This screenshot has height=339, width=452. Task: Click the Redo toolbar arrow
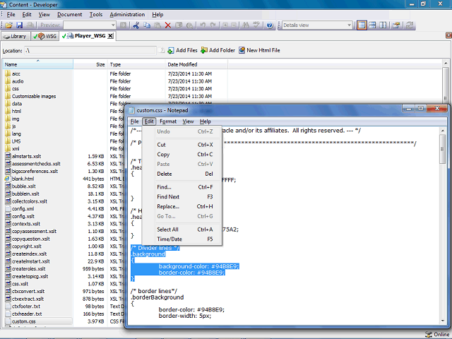point(213,25)
